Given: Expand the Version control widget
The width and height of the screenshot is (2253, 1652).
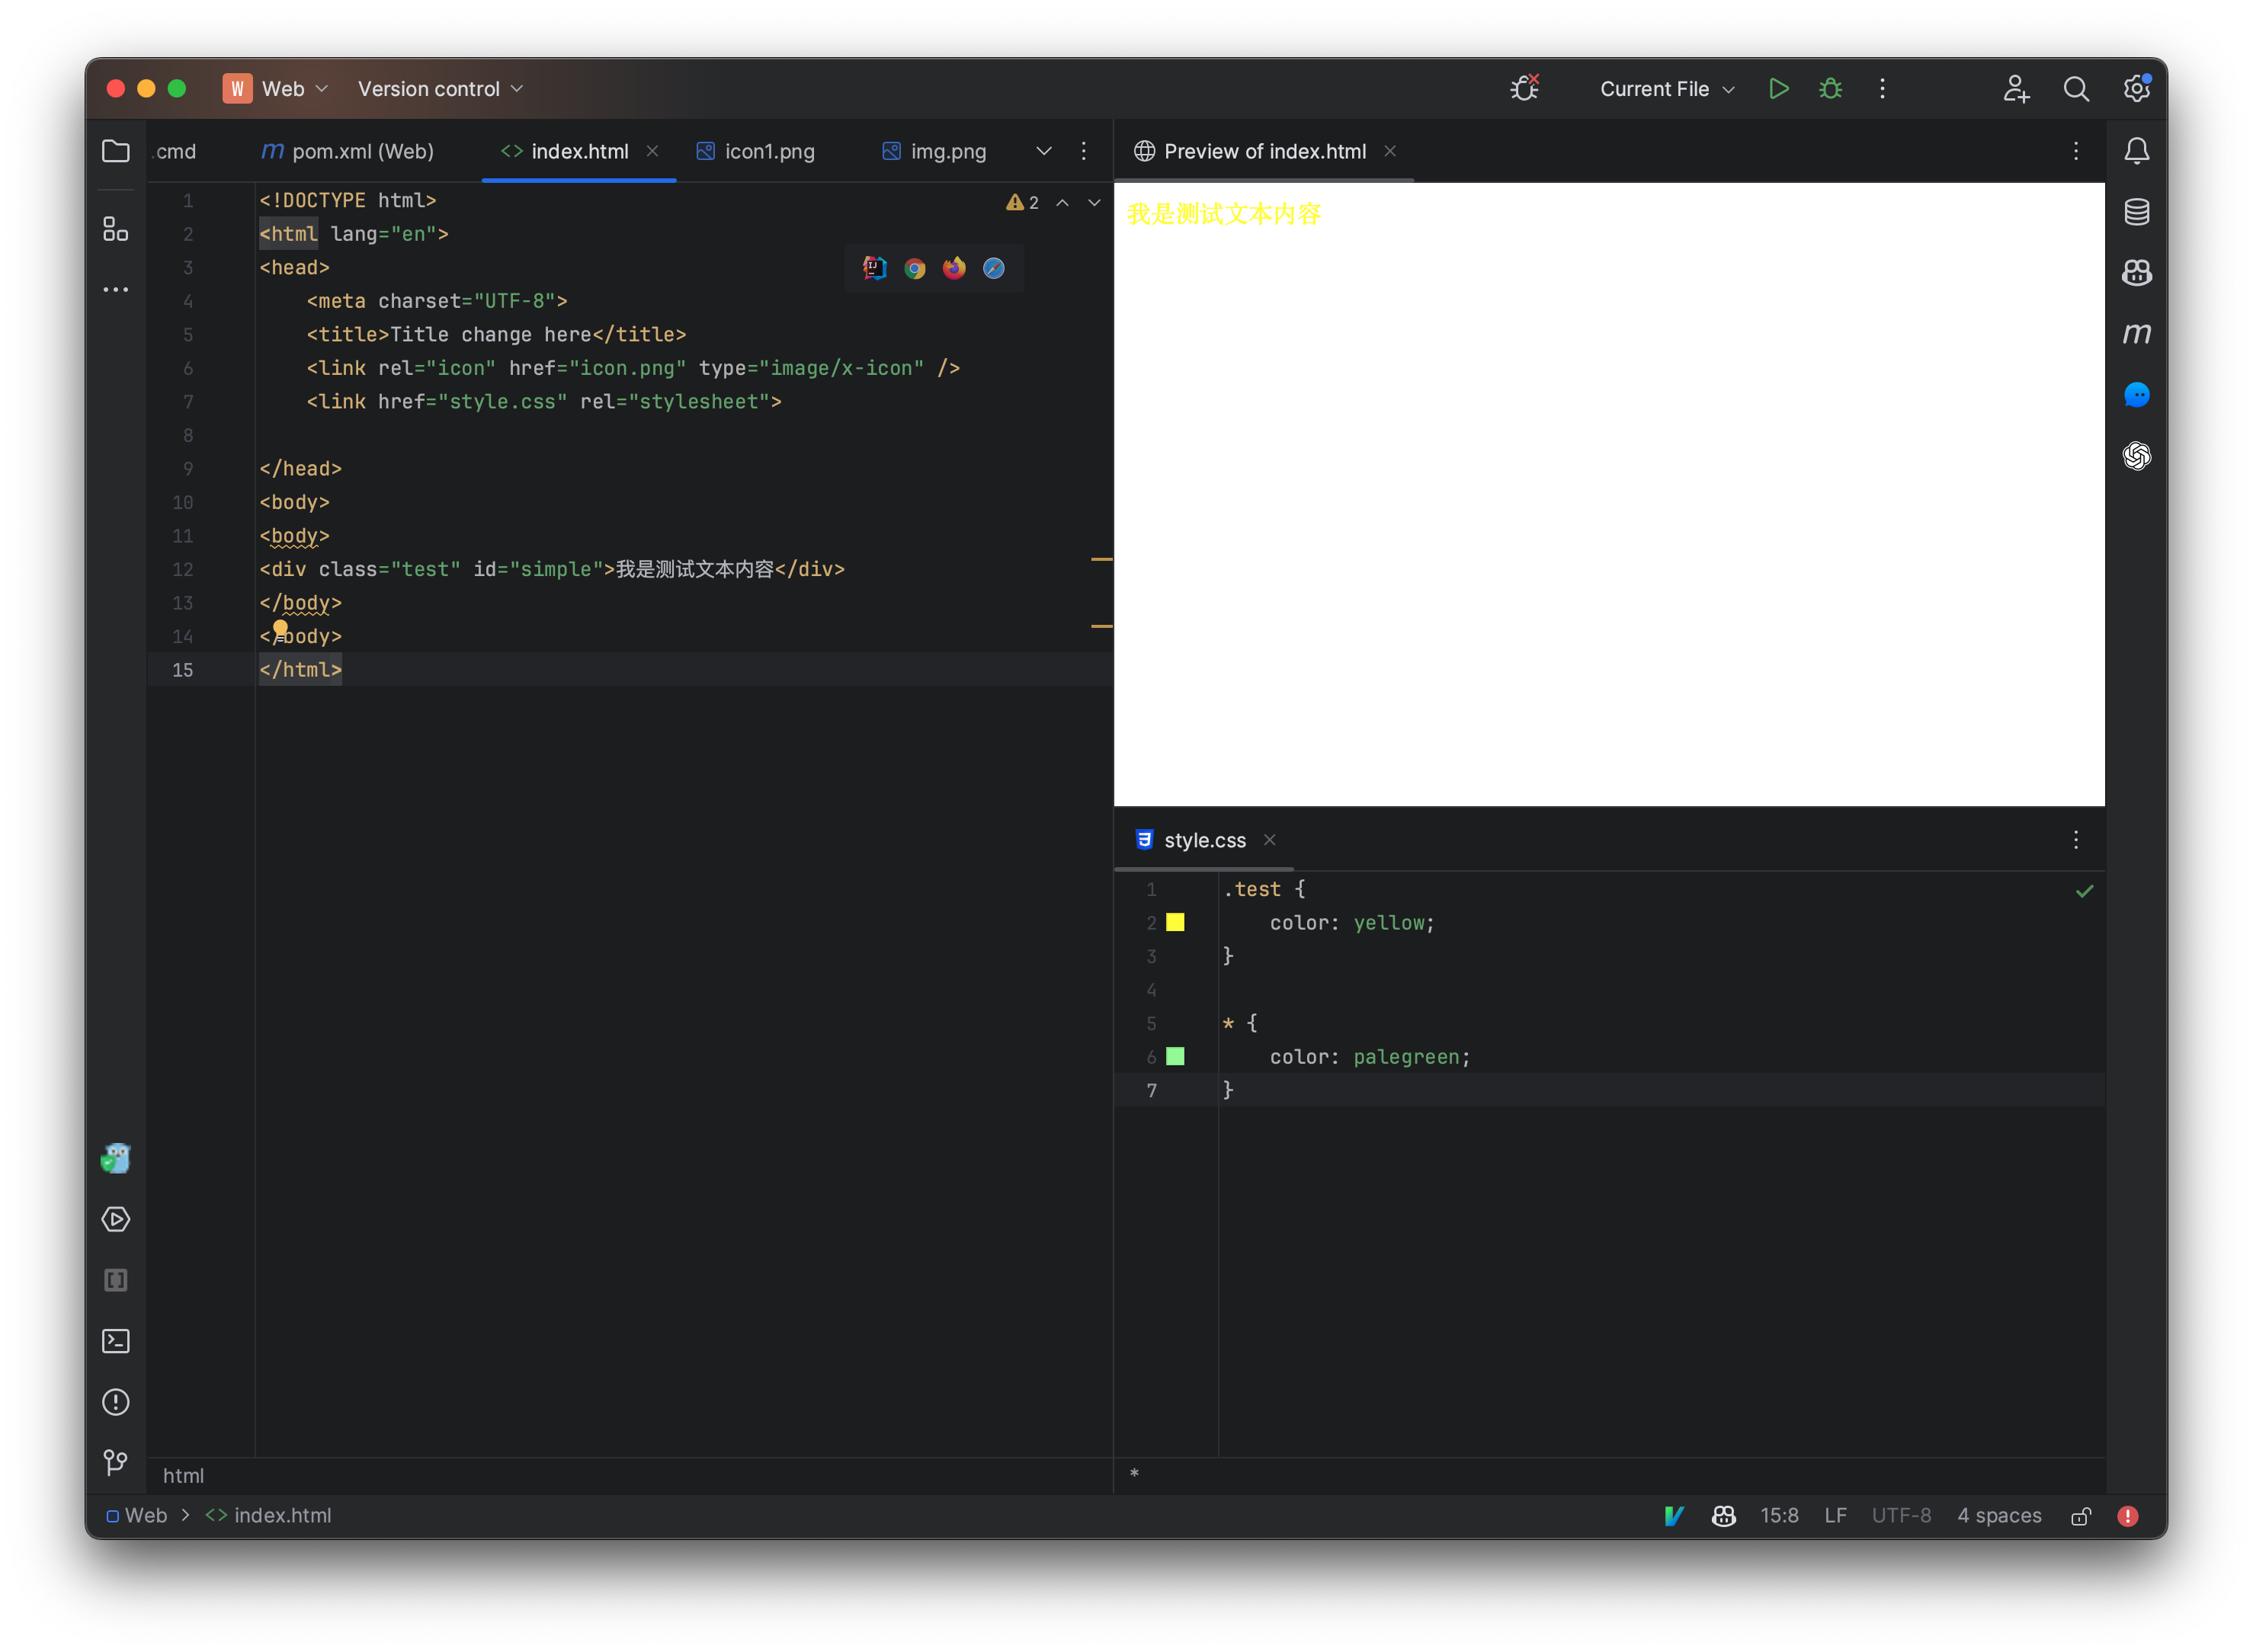Looking at the screenshot, I should (x=440, y=88).
